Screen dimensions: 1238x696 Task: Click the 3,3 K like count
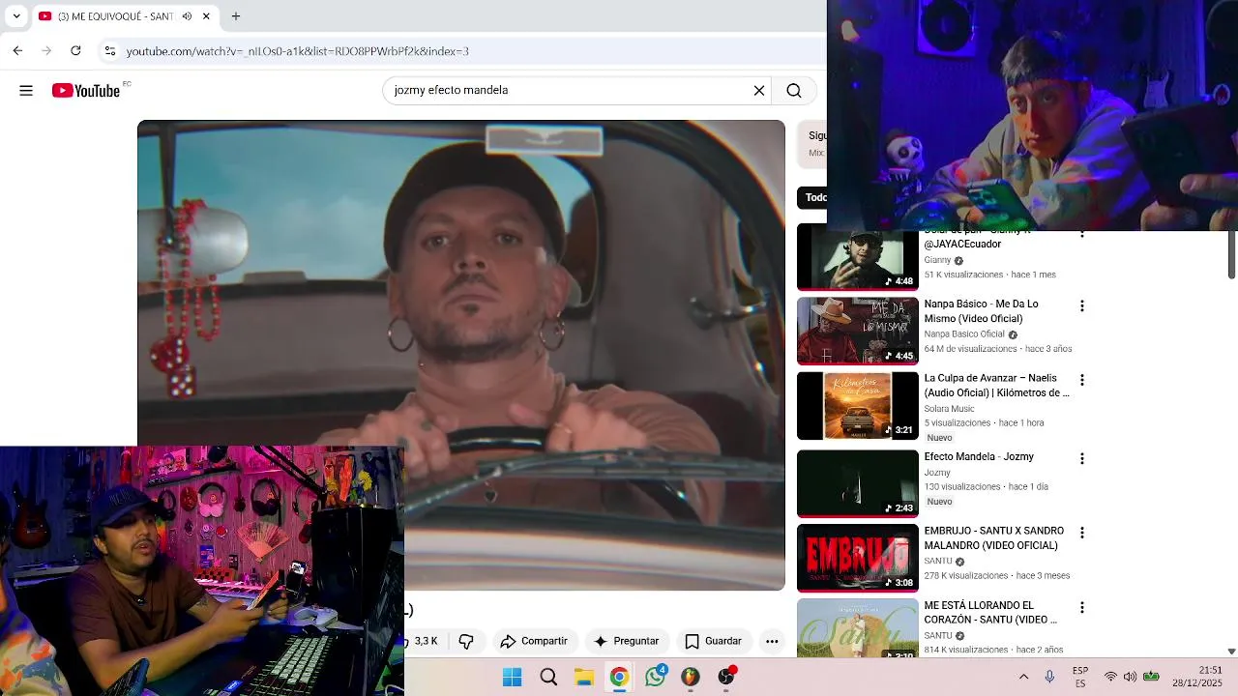[426, 641]
